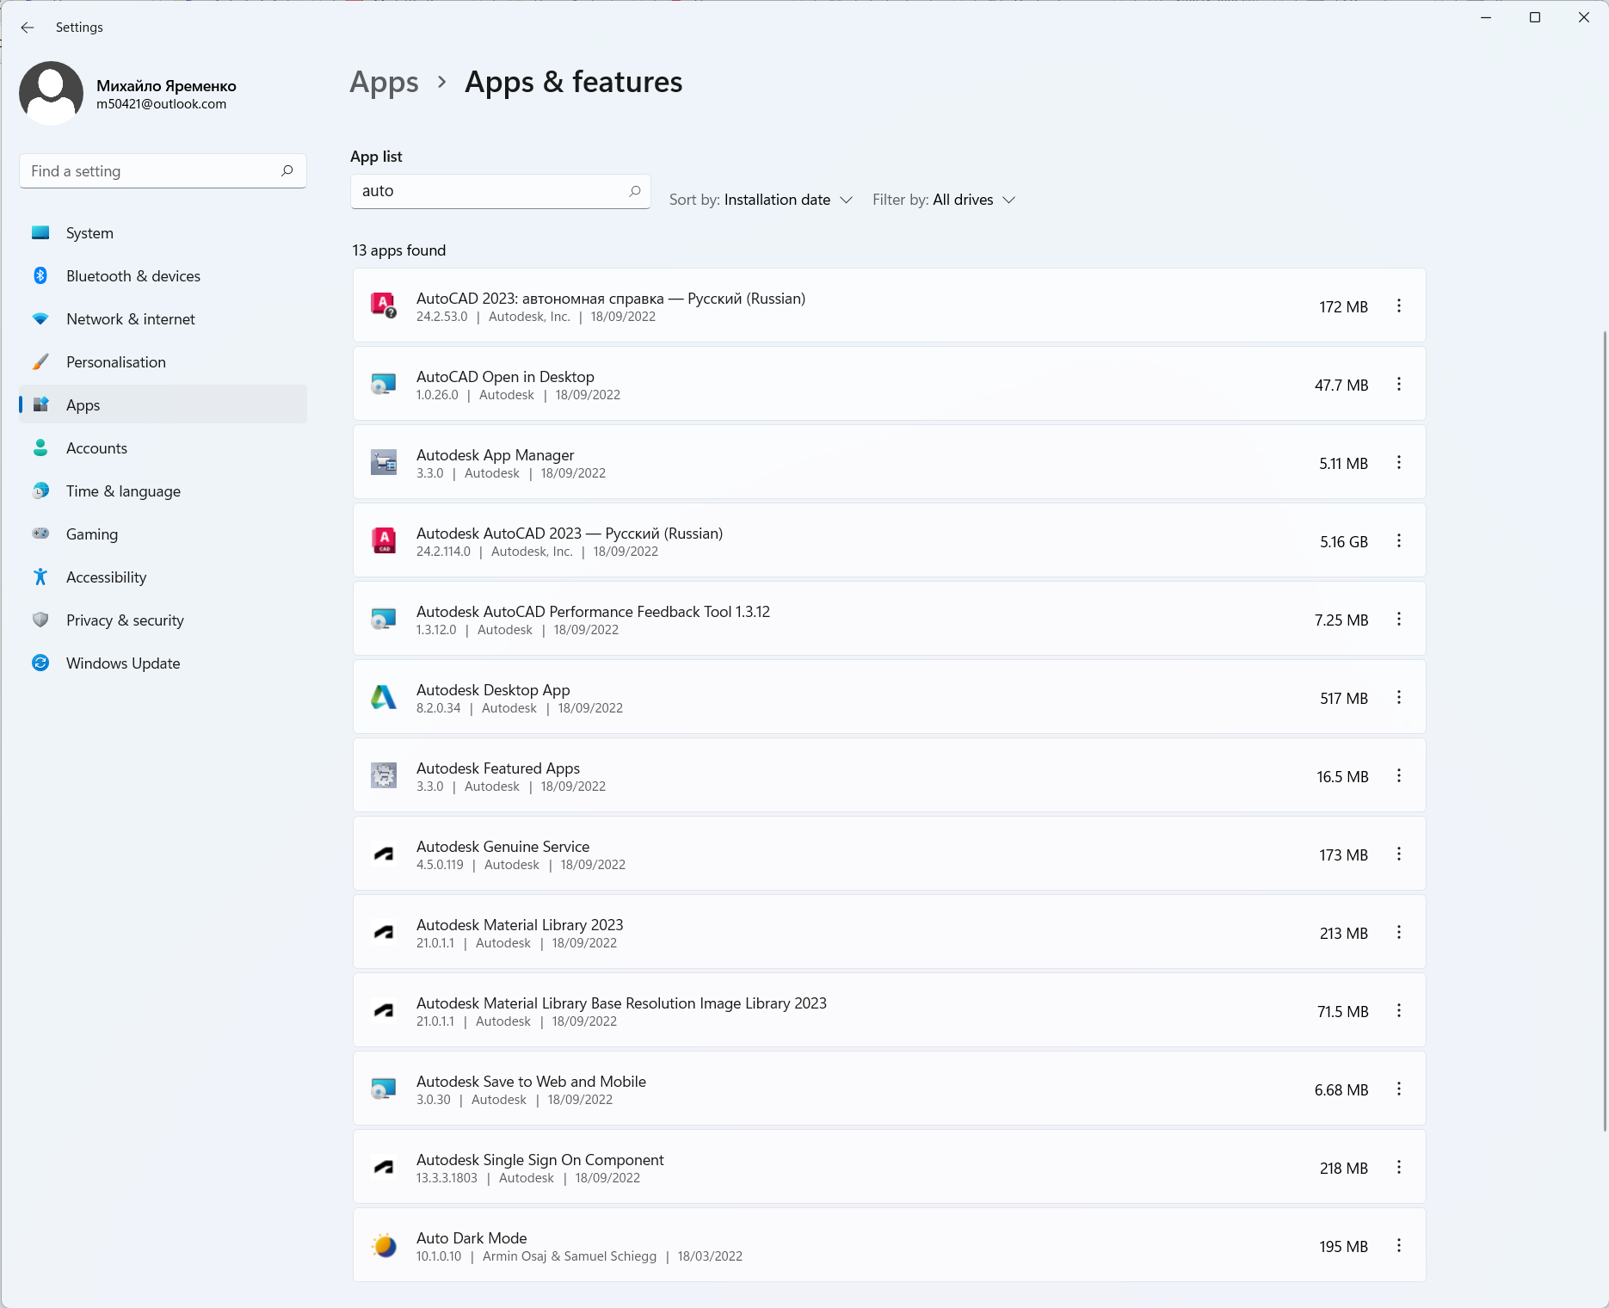Click the 'Autodesk Genuine Service' app name
This screenshot has height=1308, width=1609.
tap(502, 847)
